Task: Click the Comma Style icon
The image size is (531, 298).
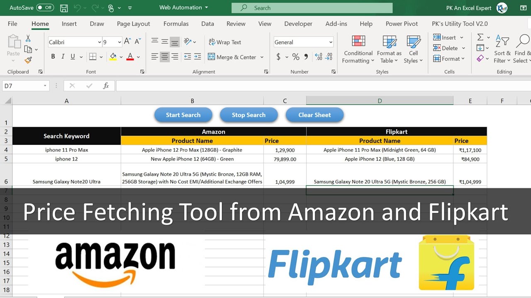Action: (x=306, y=57)
